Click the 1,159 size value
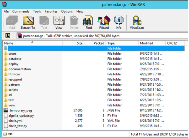Viewport: 189px width, 138px height. [x=79, y=116]
